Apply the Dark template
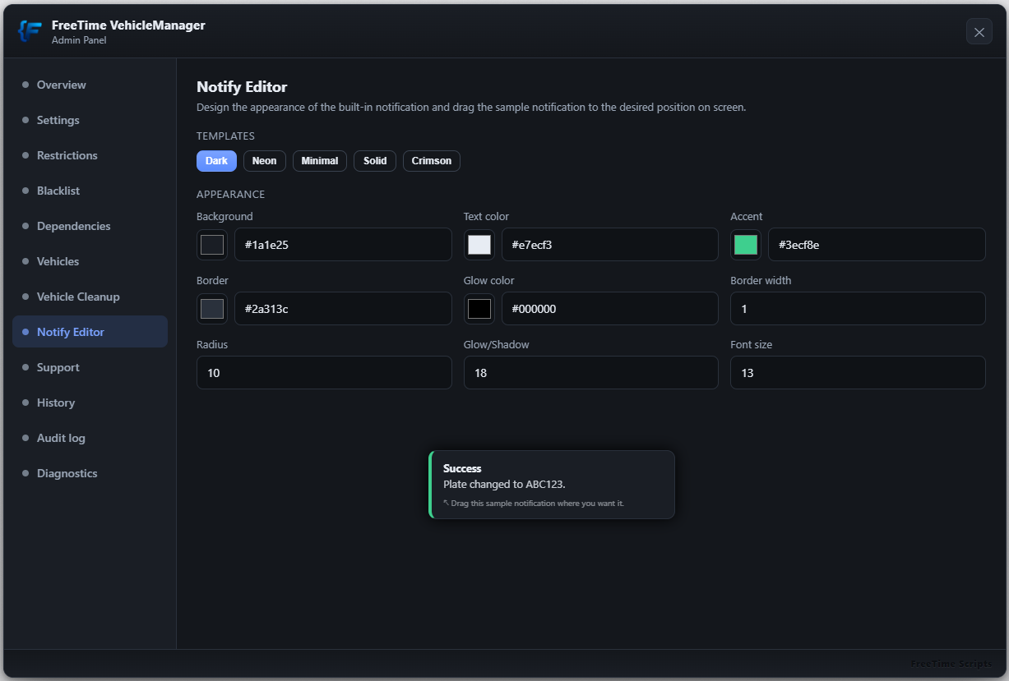The width and height of the screenshot is (1009, 681). (x=216, y=161)
